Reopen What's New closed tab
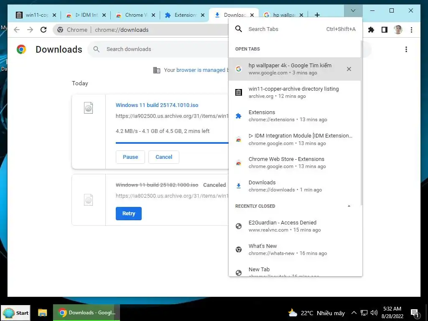 coord(295,250)
